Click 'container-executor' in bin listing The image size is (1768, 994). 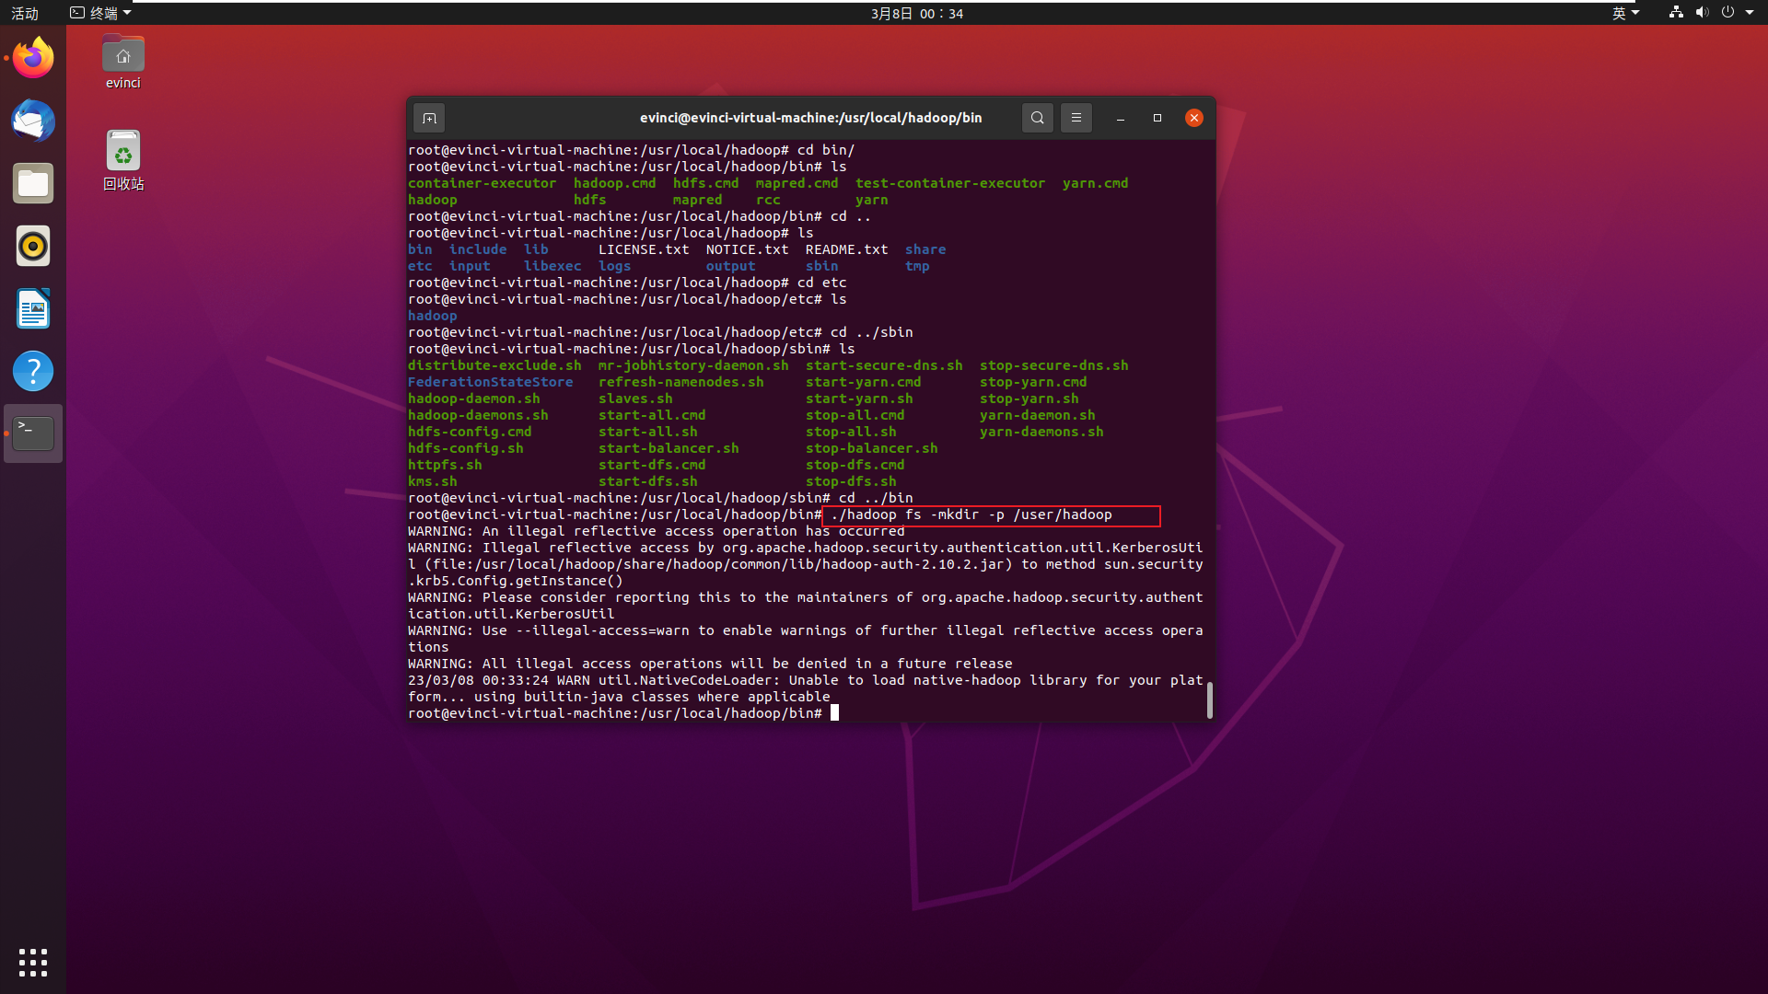483,183
